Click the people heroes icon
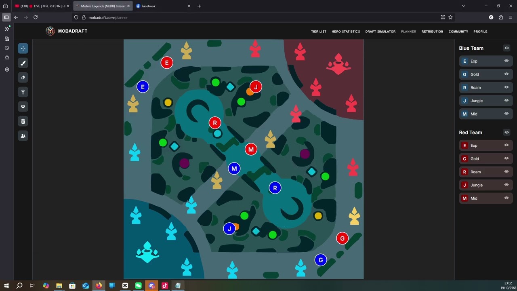Image resolution: width=517 pixels, height=291 pixels. tap(23, 136)
